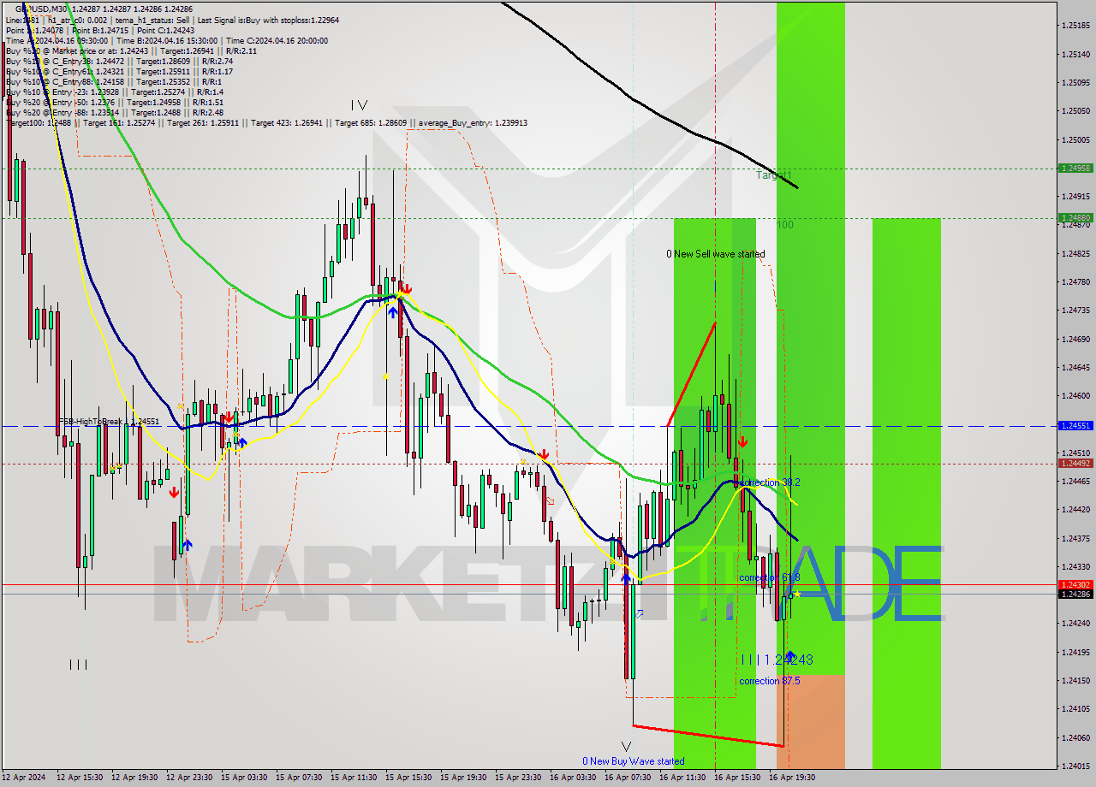
Task: Click the 1.24150 price axis label
Action: tap(1075, 680)
